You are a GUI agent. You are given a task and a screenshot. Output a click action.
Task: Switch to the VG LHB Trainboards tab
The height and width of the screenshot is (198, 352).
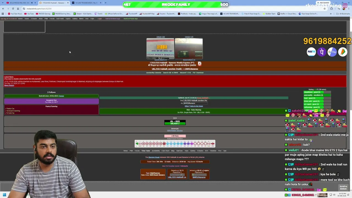tap(86, 3)
